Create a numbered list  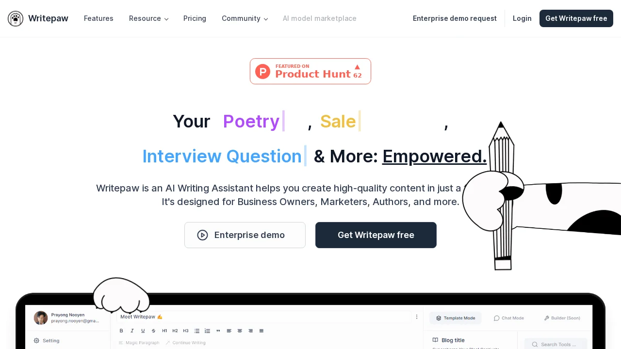pos(207,331)
